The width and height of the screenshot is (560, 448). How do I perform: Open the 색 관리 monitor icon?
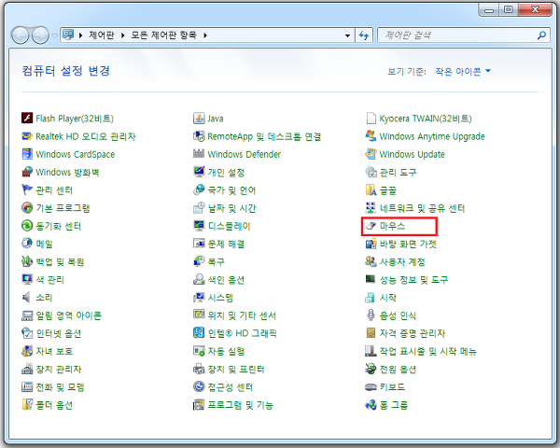click(x=27, y=279)
